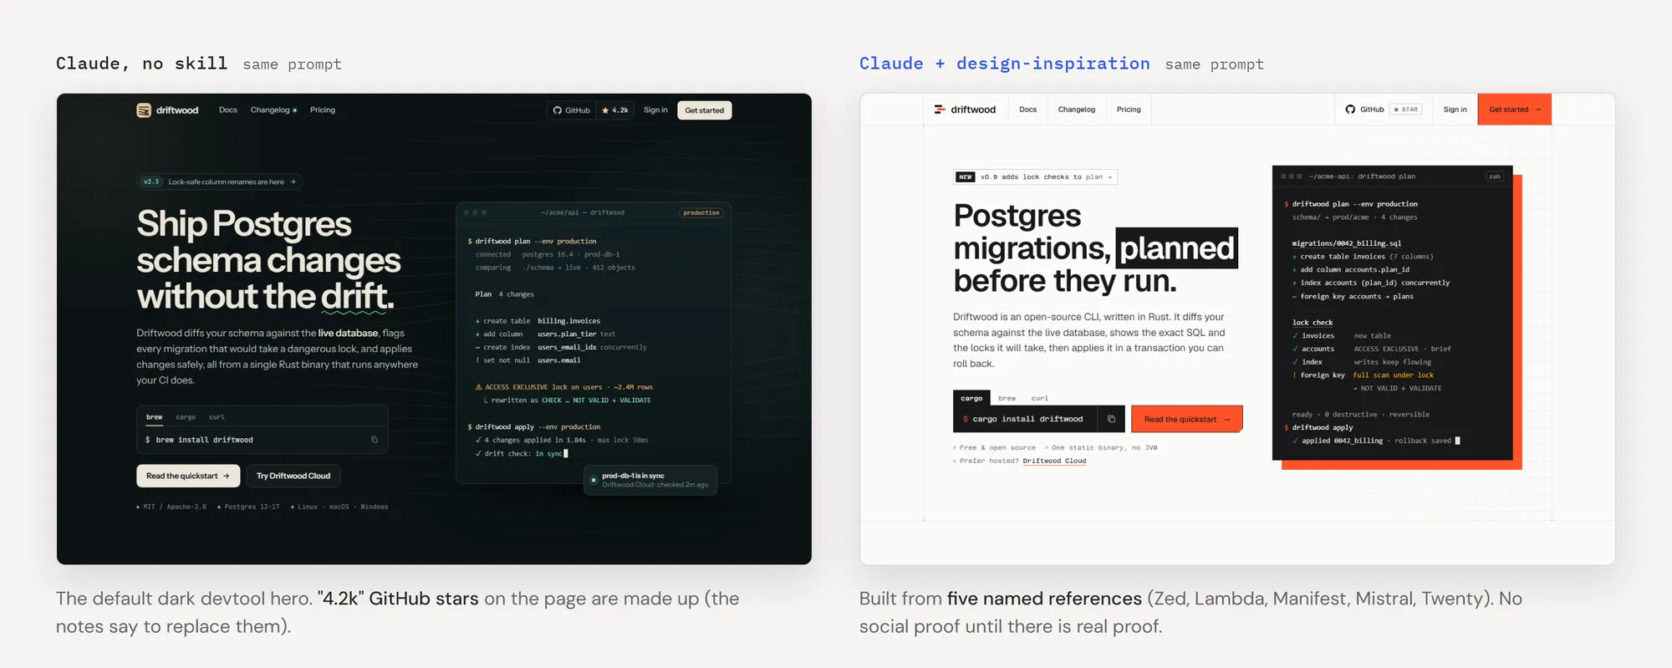Click 'migrations/0042_billing.sql' in light terminal
The image size is (1672, 668).
(x=1346, y=243)
